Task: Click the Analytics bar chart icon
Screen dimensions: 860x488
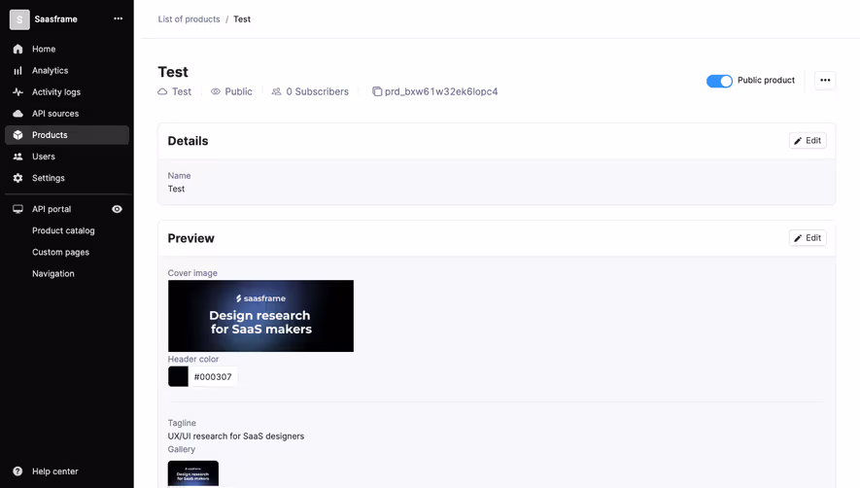Action: pyautogui.click(x=18, y=70)
